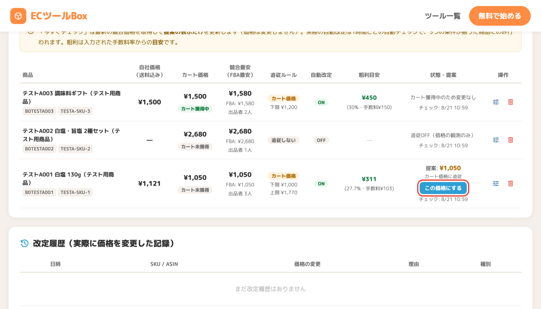Delete the テストA003 調味料ギフト row
Screen dimensions: 541x309
point(511,102)
